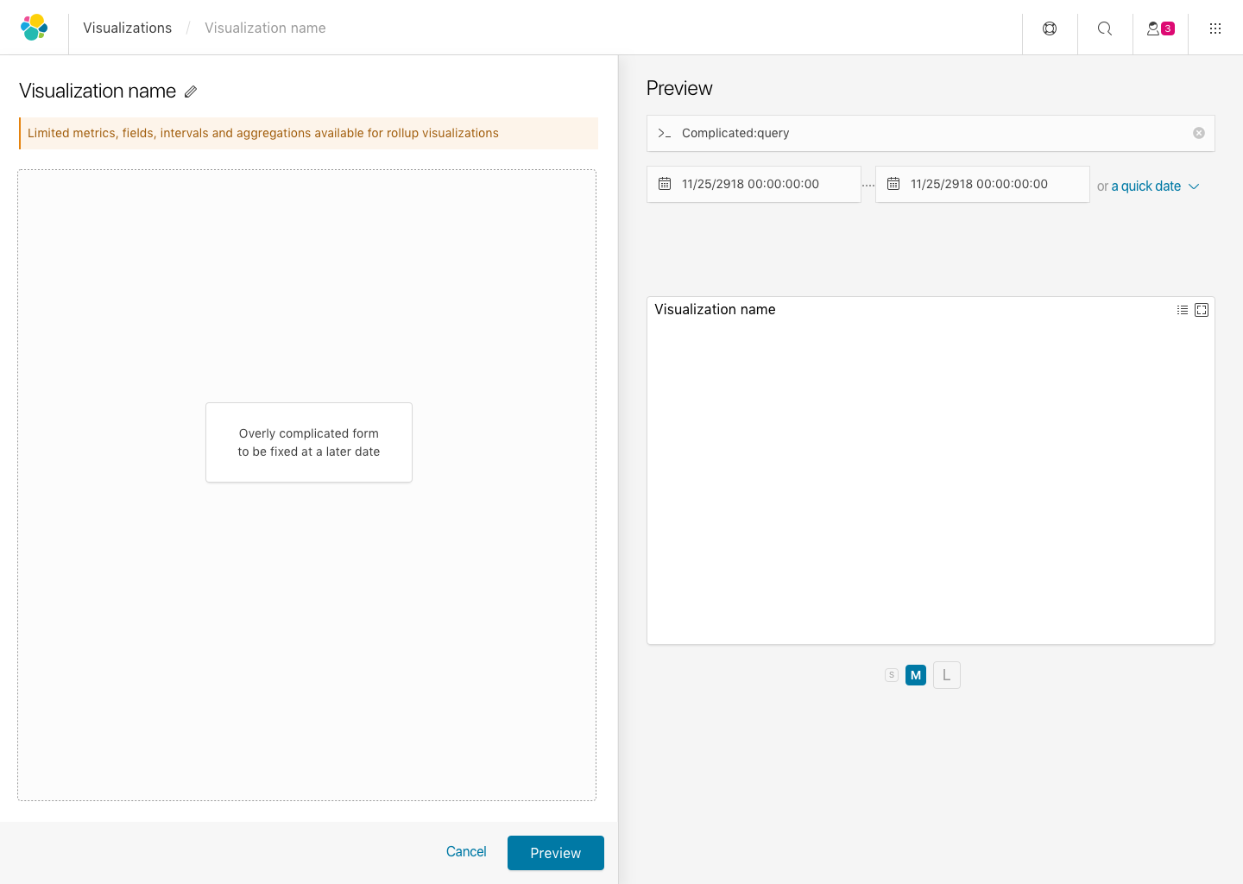The width and height of the screenshot is (1243, 884).
Task: Open the quick date dropdown
Action: click(1156, 186)
